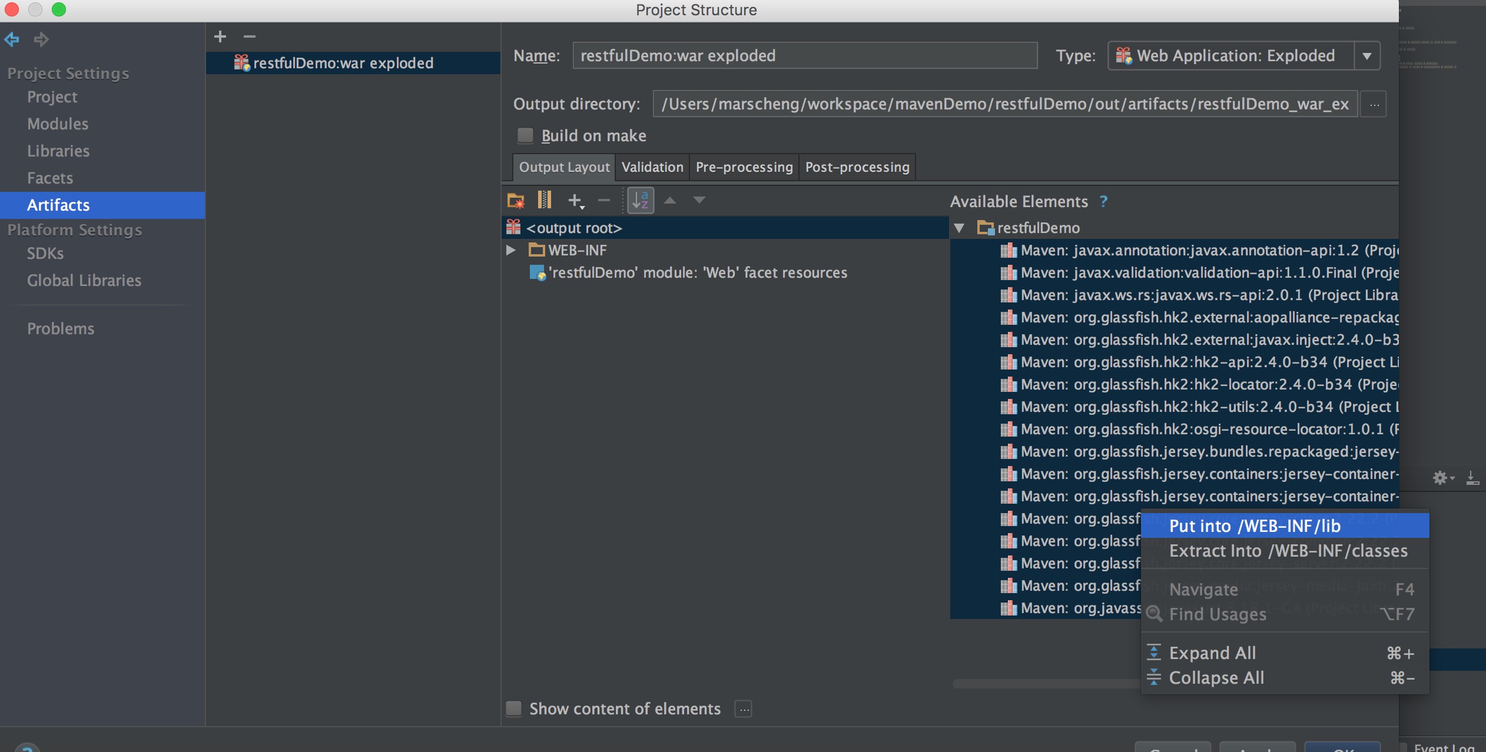Click the Web facet resources module icon
Viewport: 1486px width, 752px height.
tap(538, 272)
